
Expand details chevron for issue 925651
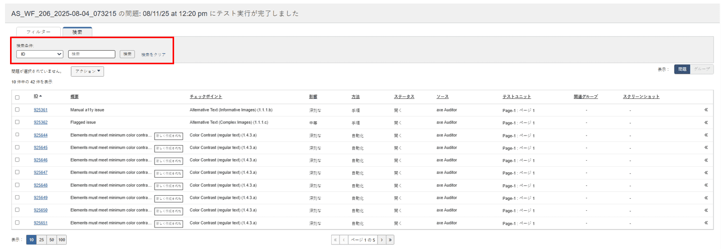[x=705, y=222]
